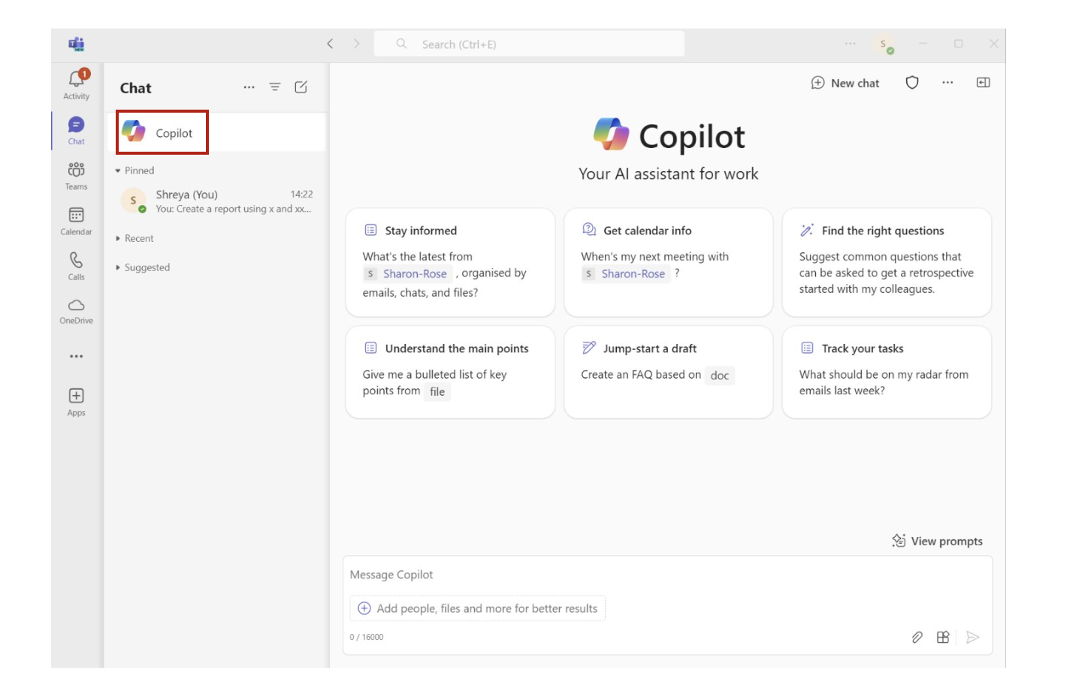The width and height of the screenshot is (1088, 694).
Task: Select Understand the main points prompt card
Action: coord(450,373)
